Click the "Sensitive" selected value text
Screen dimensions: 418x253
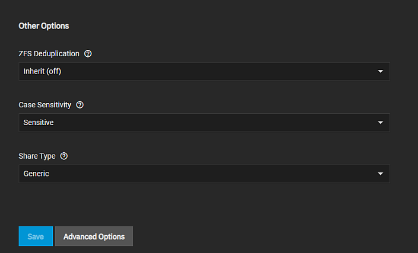coord(39,123)
